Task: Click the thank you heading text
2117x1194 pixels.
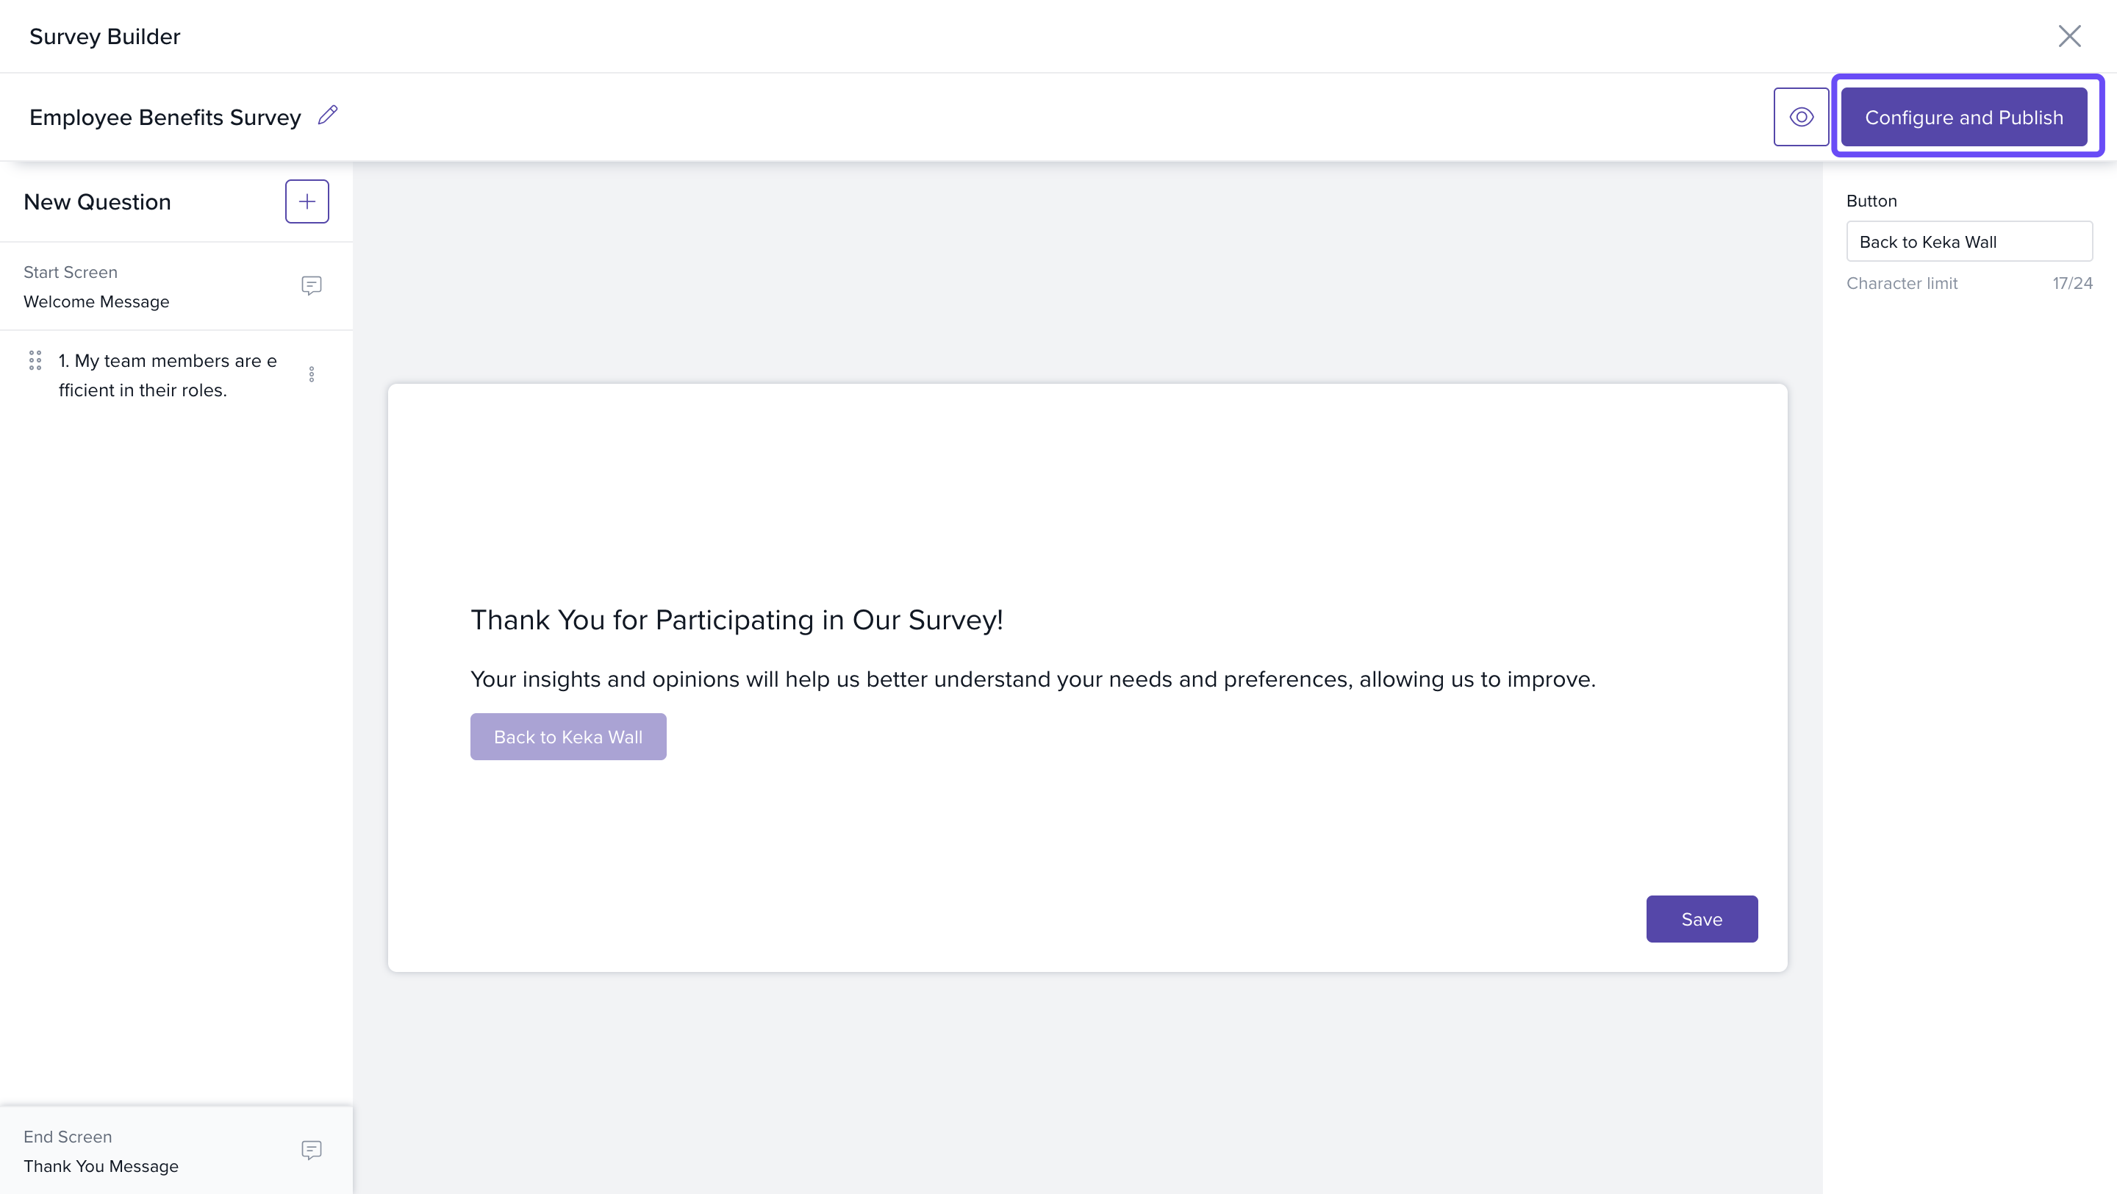Action: pyautogui.click(x=737, y=620)
